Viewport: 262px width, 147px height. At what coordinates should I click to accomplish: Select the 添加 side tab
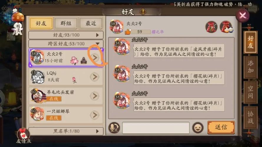(x=251, y=67)
